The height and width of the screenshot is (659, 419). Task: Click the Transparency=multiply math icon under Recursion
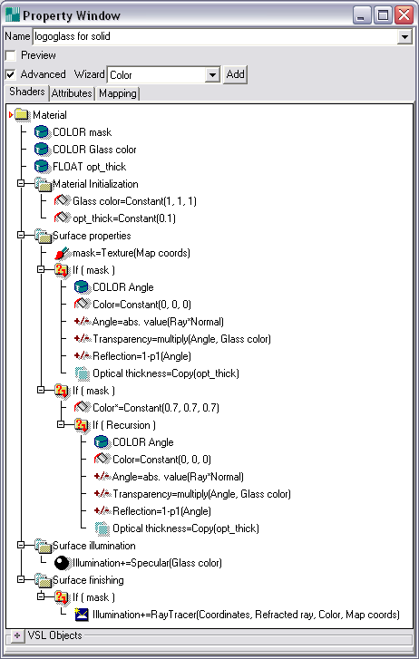[102, 494]
